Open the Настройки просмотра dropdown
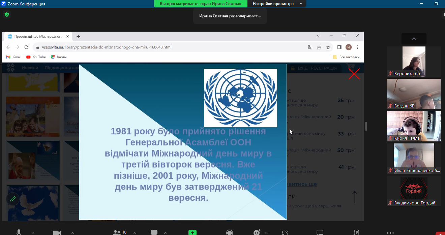The image size is (445, 235). pos(277,4)
